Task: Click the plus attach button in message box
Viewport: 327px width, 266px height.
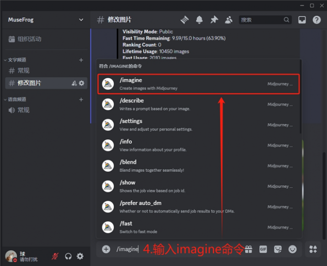Action: pos(106,249)
